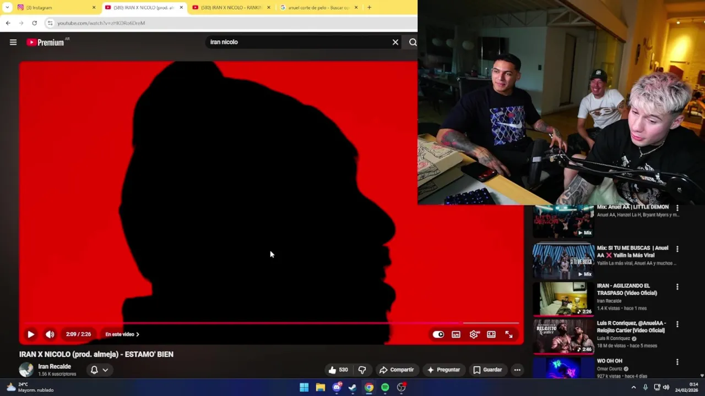
Task: Play the paused YouTube video
Action: coord(31,334)
